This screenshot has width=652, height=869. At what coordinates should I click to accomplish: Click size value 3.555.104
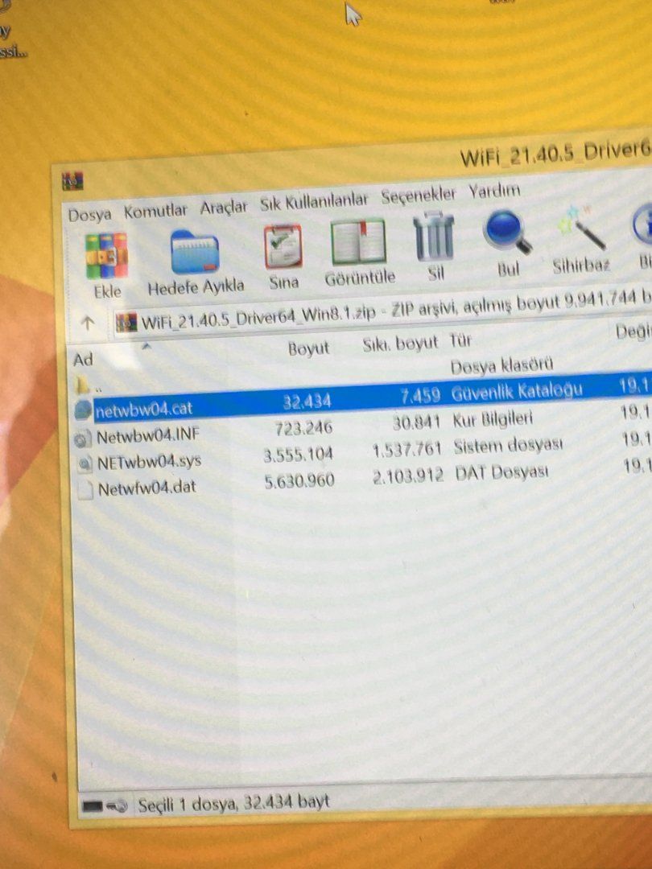pos(299,455)
